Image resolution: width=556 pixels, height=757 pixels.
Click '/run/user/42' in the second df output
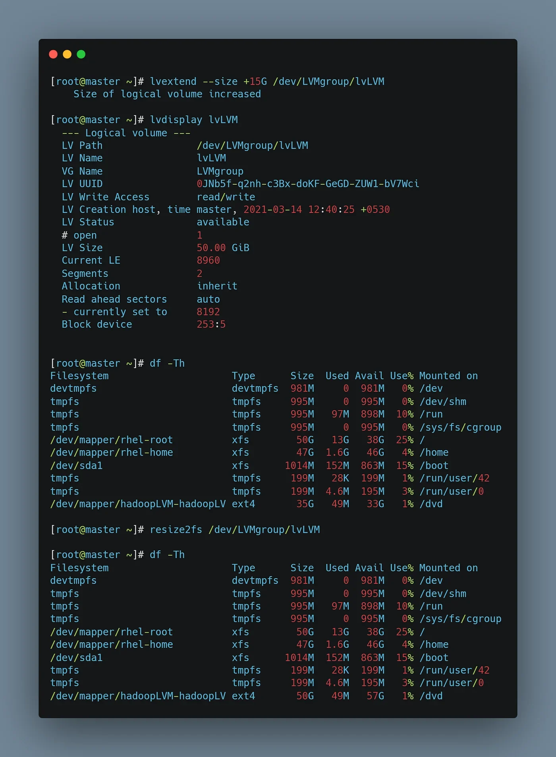click(454, 670)
